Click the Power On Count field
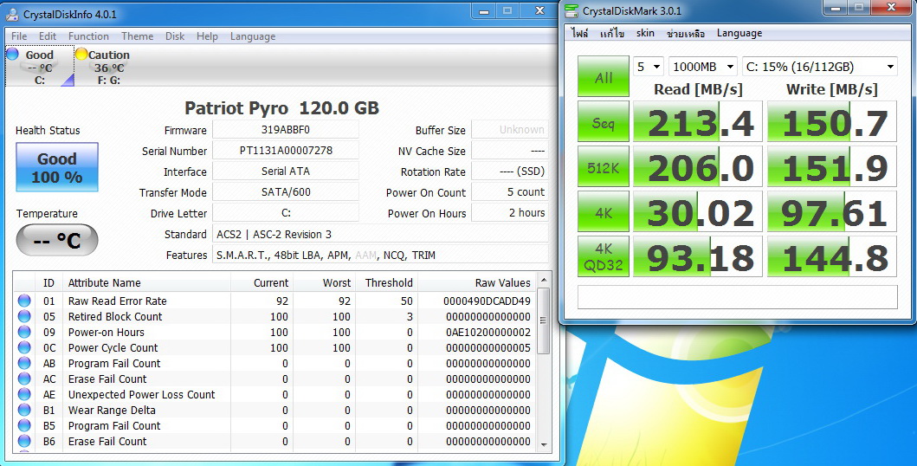The image size is (917, 466). click(x=510, y=191)
